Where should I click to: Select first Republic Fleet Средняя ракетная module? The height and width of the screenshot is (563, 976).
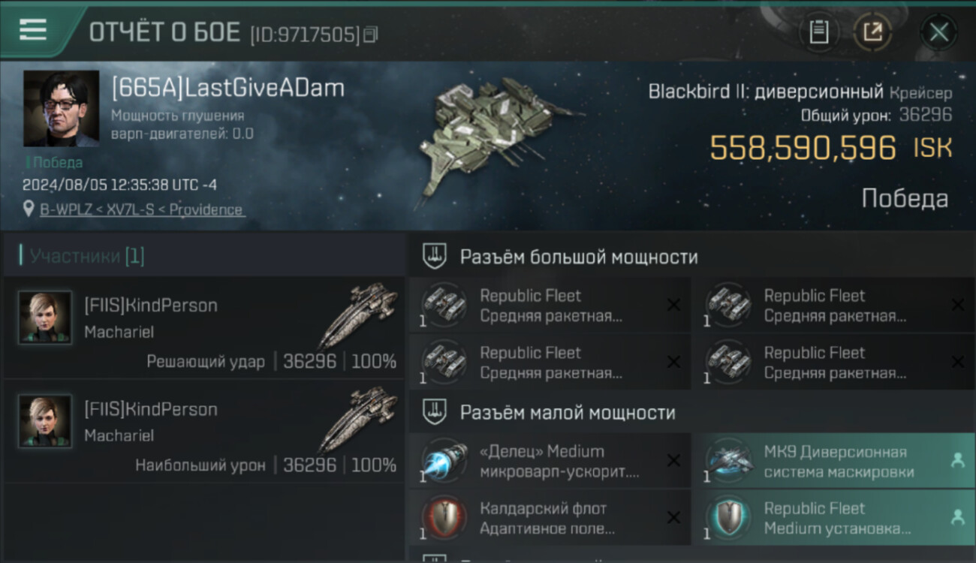(550, 306)
